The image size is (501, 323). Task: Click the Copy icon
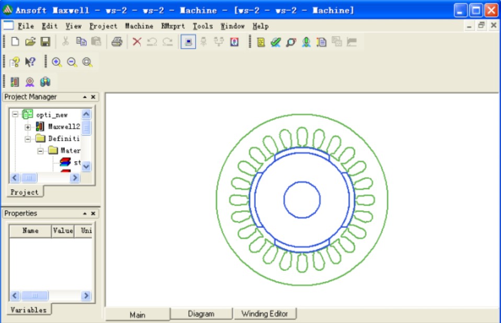point(81,41)
